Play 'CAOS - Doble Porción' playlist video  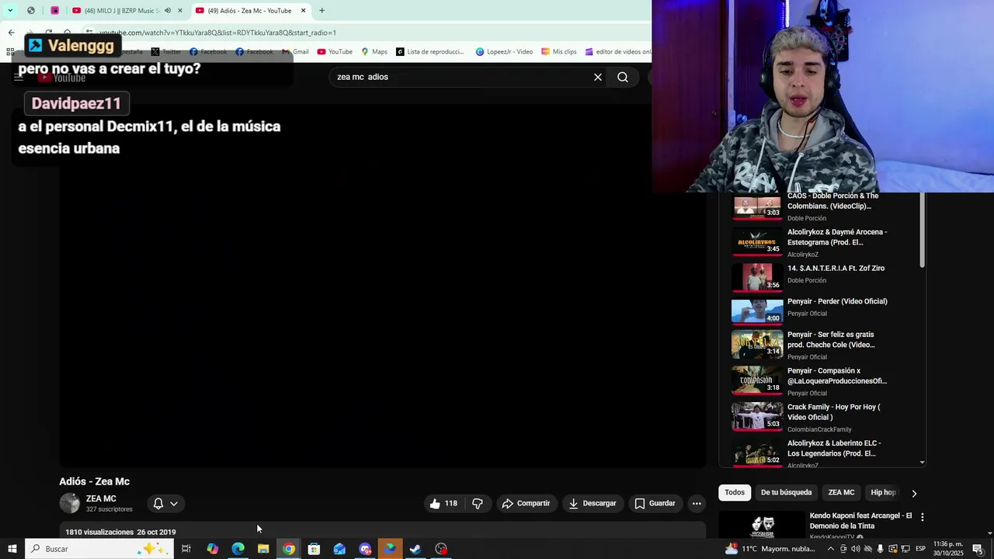click(823, 207)
